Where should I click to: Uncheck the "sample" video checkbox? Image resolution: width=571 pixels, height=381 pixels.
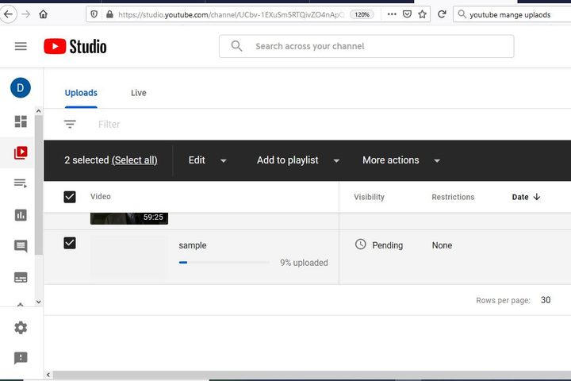70,243
